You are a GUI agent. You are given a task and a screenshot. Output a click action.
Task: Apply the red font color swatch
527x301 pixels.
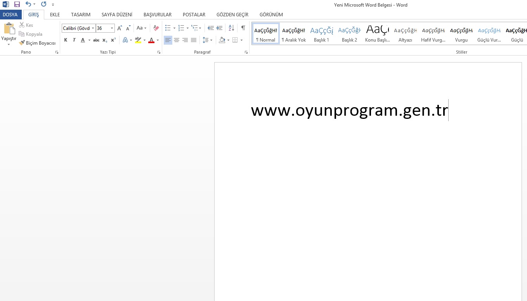[151, 40]
